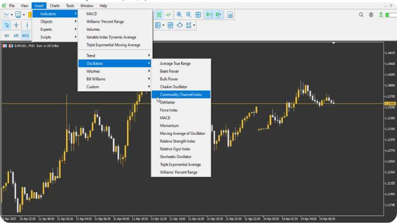This screenshot has width=397, height=223.
Task: Expand the Scripts submenu
Action: pos(55,37)
